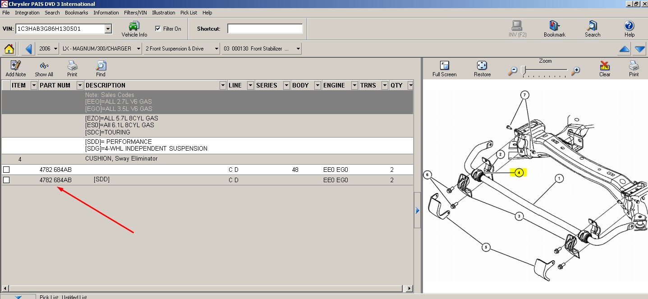This screenshot has height=299, width=648.
Task: Click the Zoom slider handle
Action: coord(523,70)
